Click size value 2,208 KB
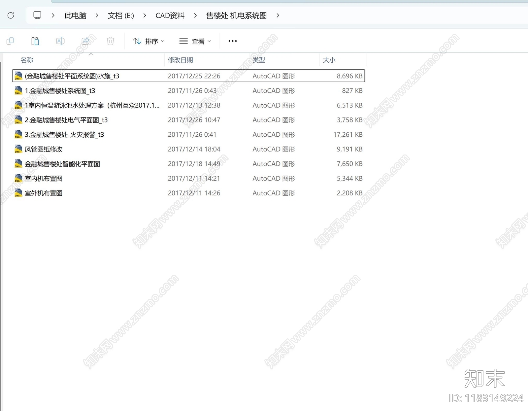 [x=349, y=193]
